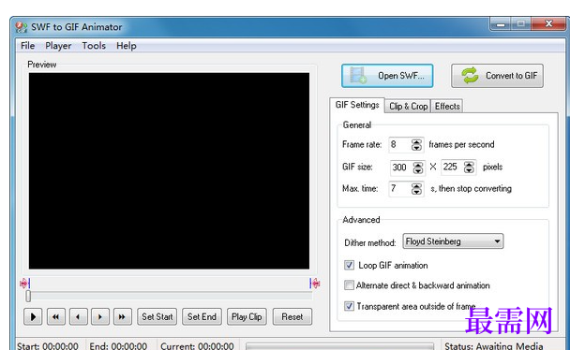Click the Frame rate input field
This screenshot has width=570, height=350.
pos(399,145)
